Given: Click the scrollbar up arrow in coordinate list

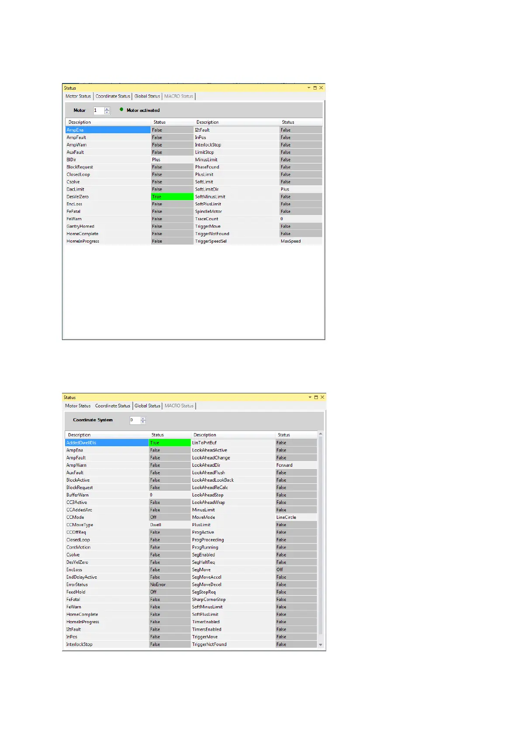Looking at the screenshot, I should [x=321, y=434].
